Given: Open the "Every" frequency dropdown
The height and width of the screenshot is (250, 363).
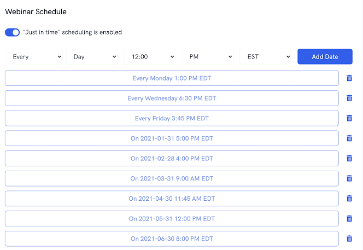Looking at the screenshot, I should pyautogui.click(x=34, y=56).
